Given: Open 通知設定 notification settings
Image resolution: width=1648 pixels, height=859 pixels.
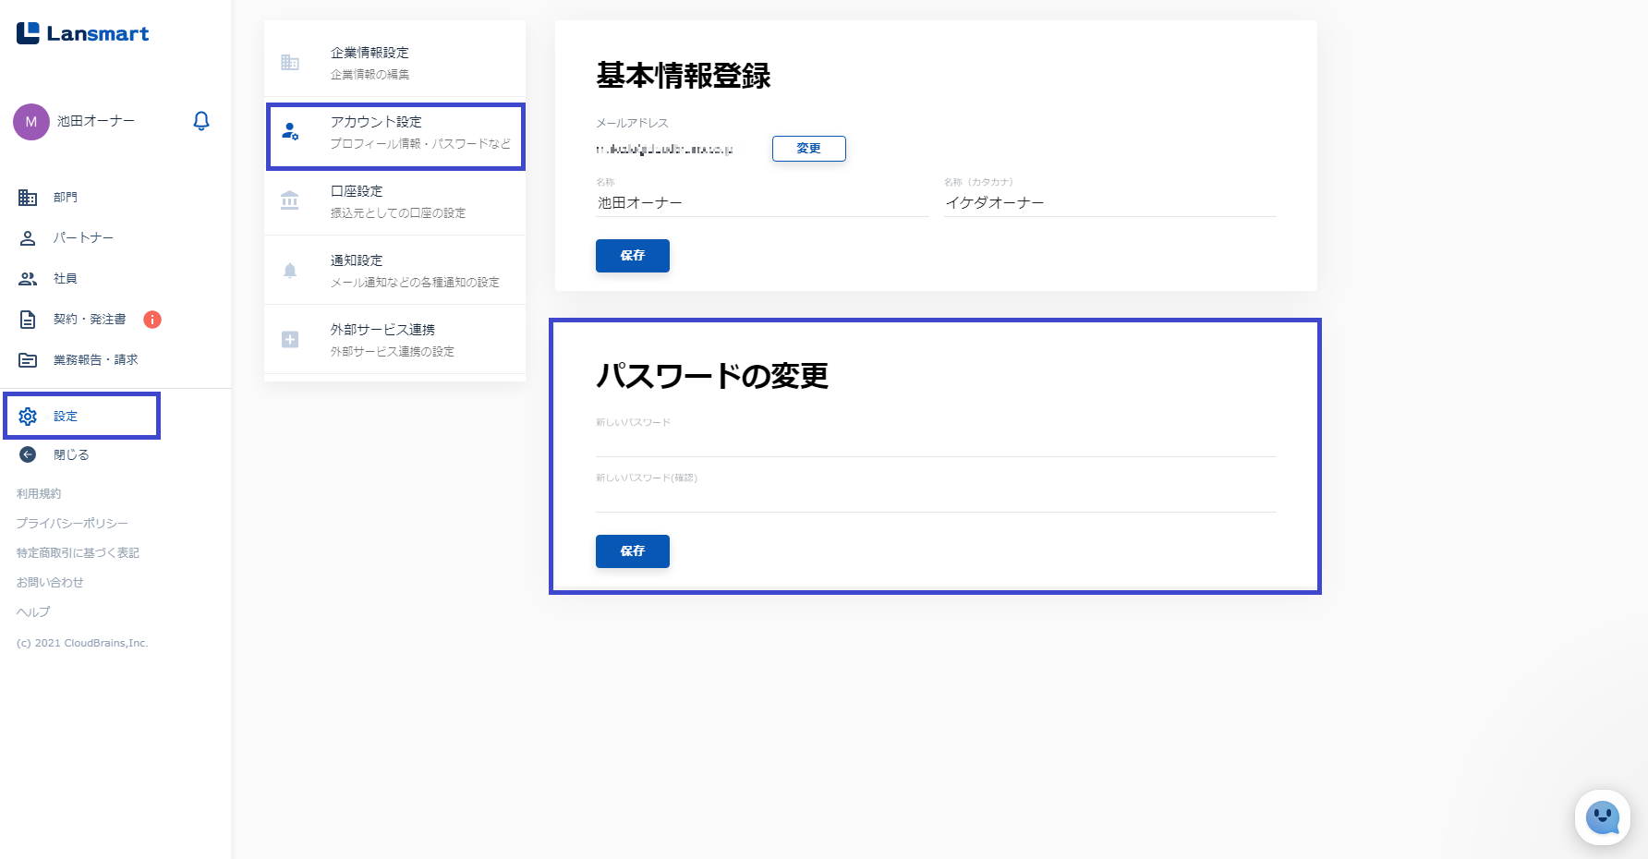Looking at the screenshot, I should point(394,270).
